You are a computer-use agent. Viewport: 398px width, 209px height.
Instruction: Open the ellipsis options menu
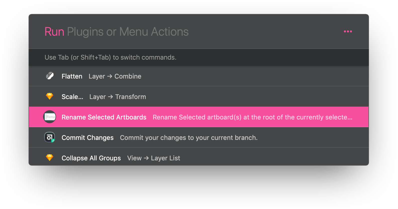point(348,31)
